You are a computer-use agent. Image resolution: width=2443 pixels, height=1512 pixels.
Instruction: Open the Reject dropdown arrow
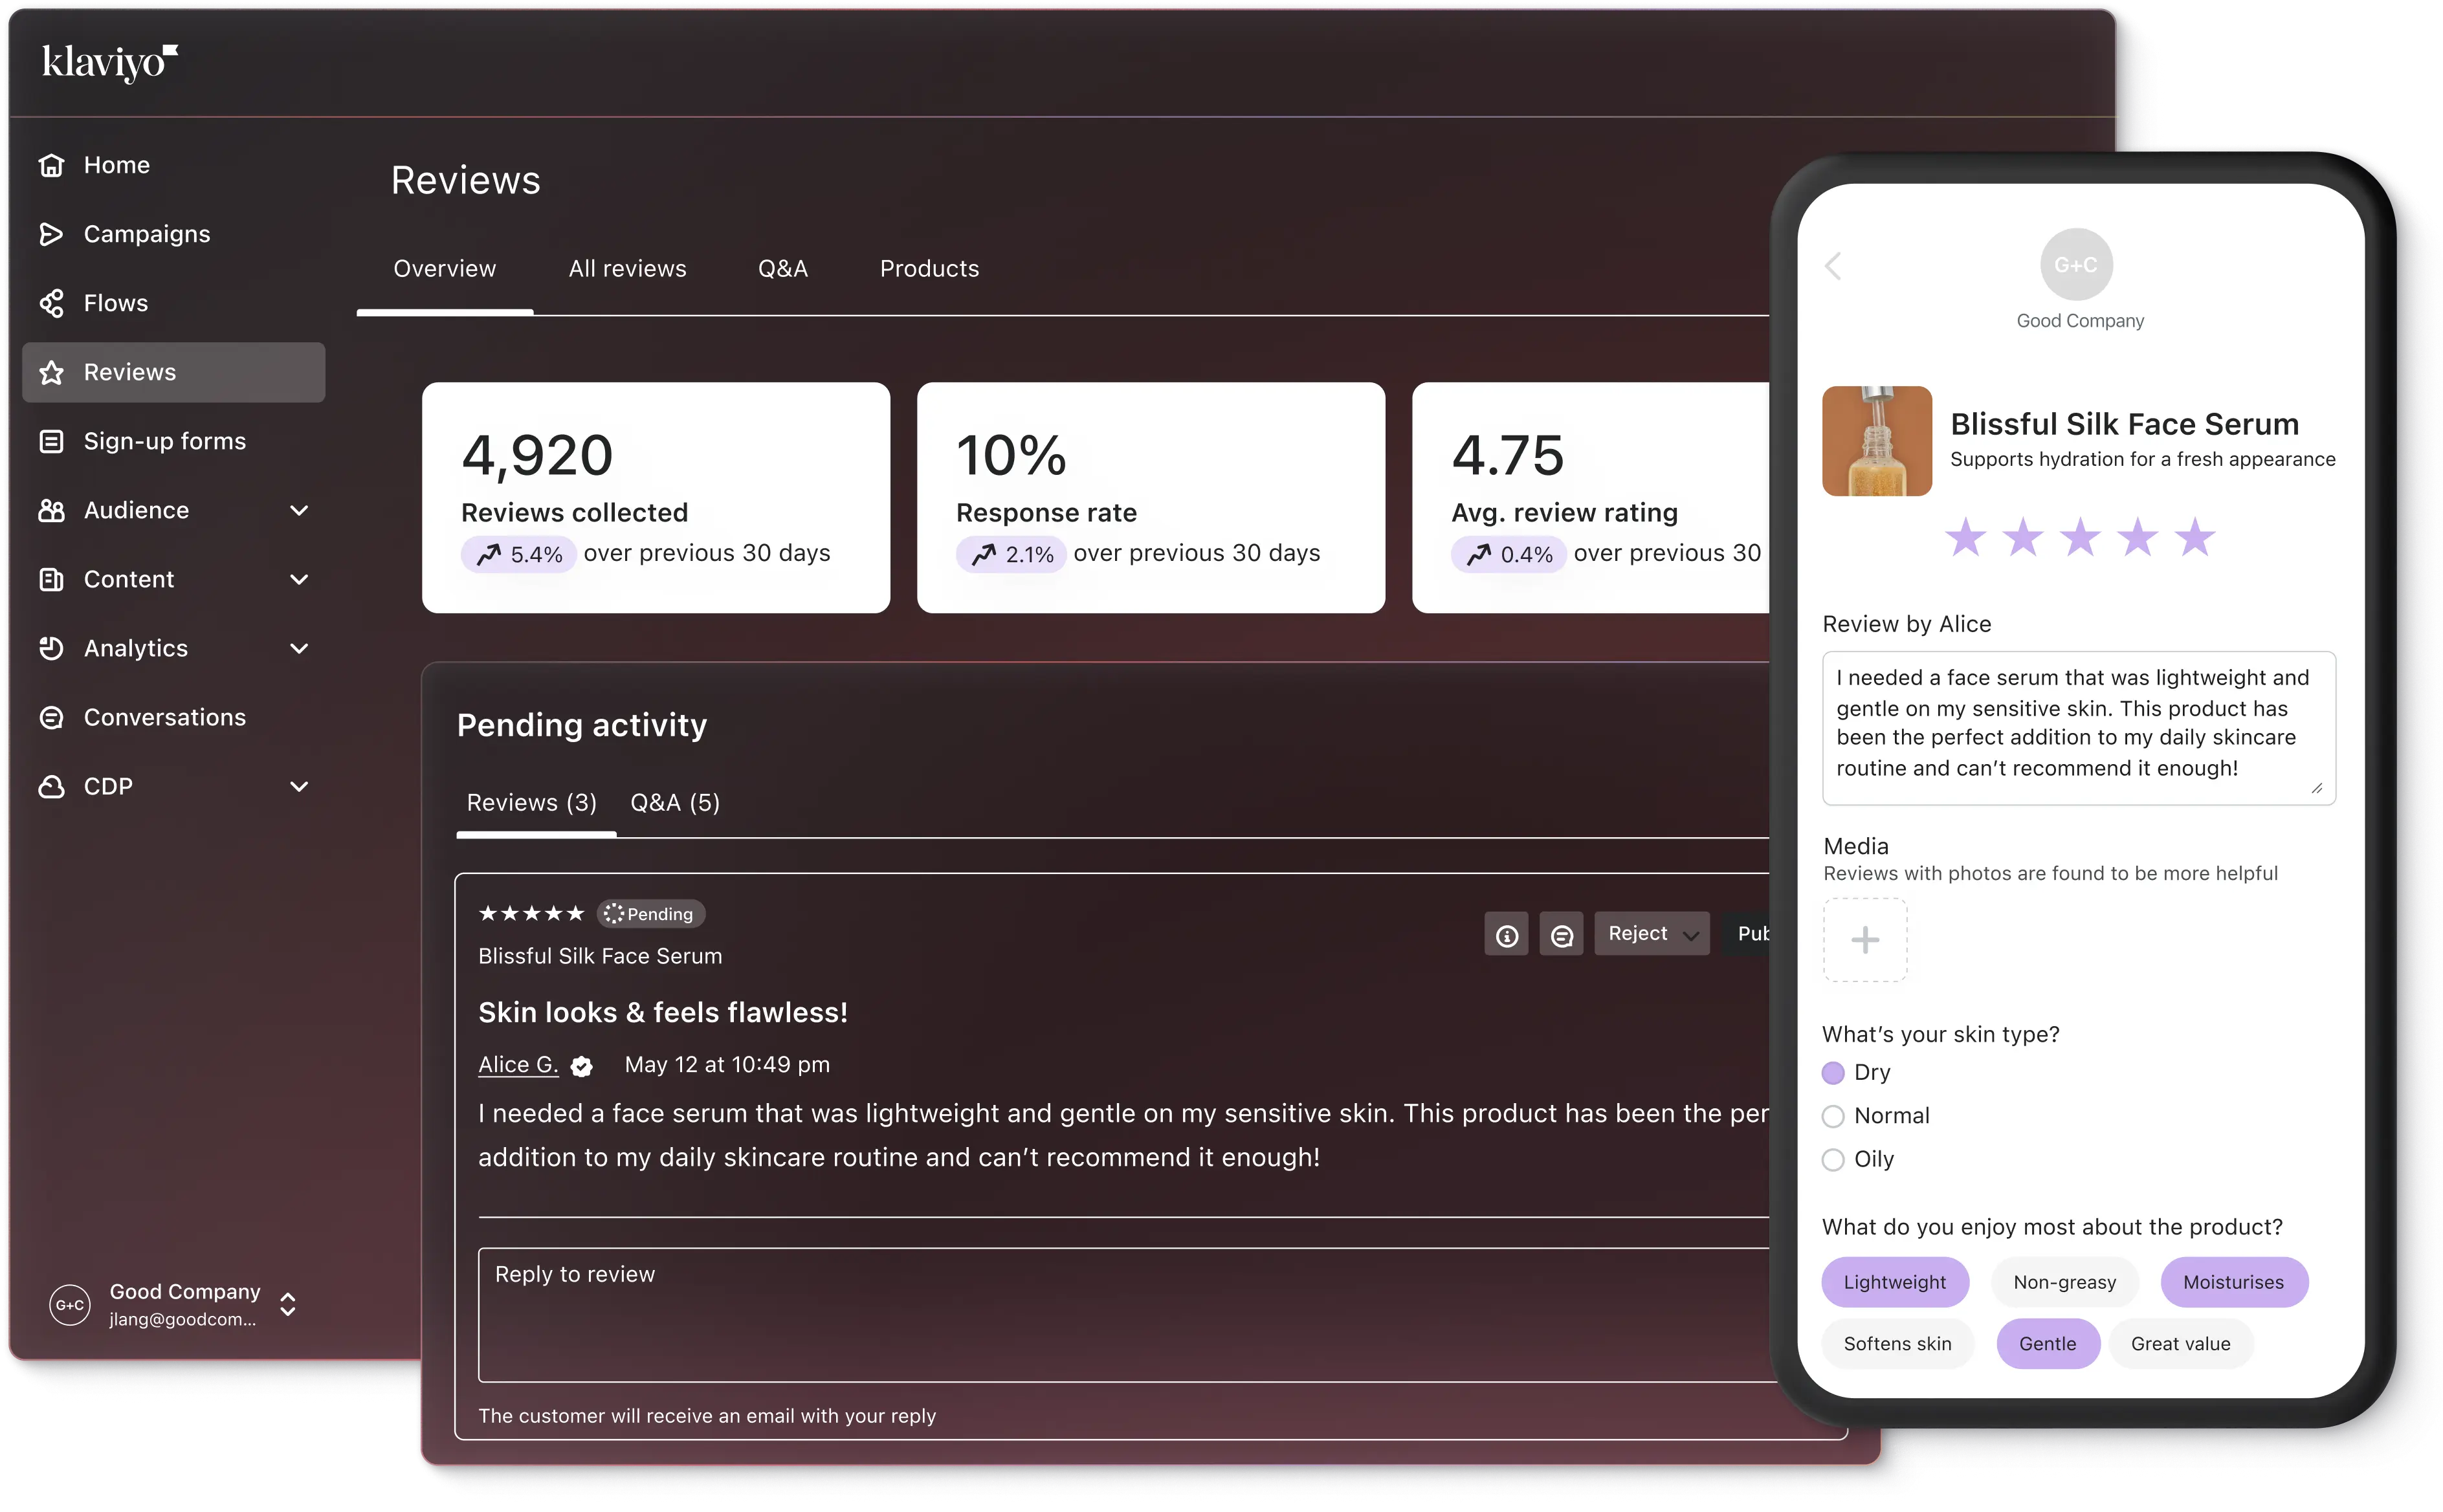point(1690,935)
